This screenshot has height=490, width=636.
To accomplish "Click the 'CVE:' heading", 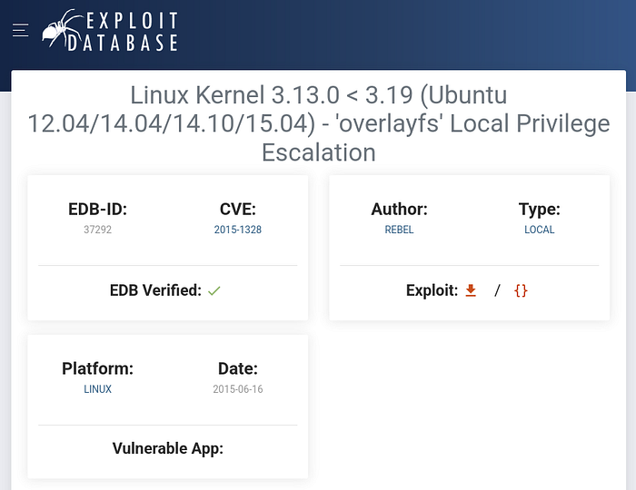I will tap(238, 210).
